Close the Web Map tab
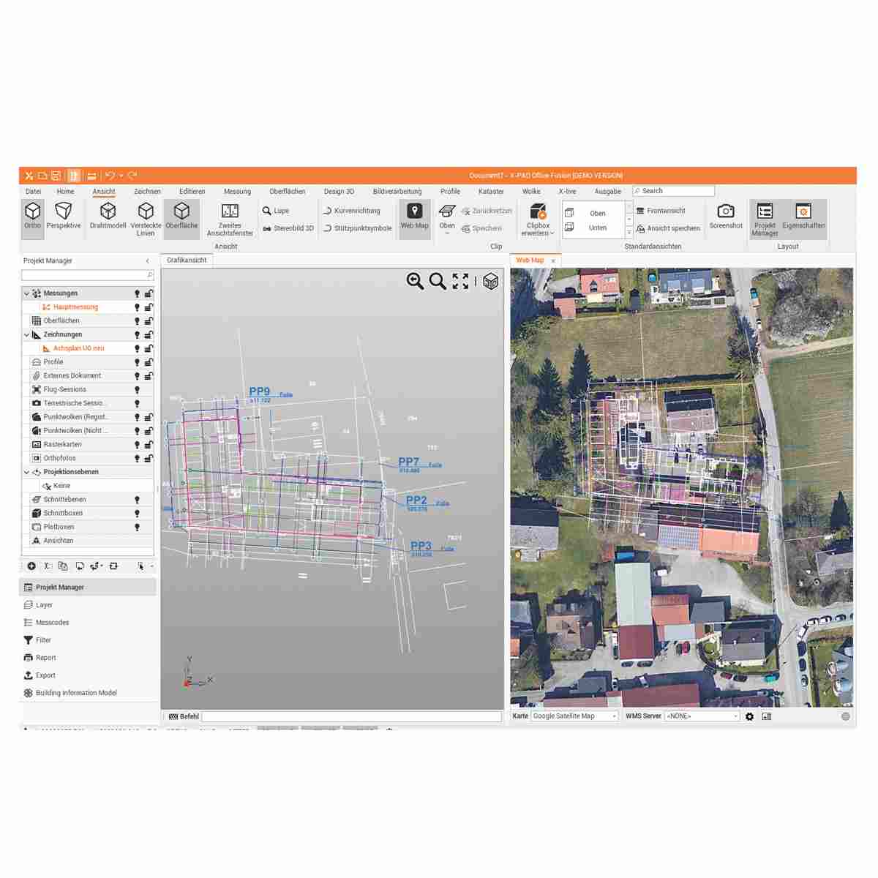 (553, 260)
